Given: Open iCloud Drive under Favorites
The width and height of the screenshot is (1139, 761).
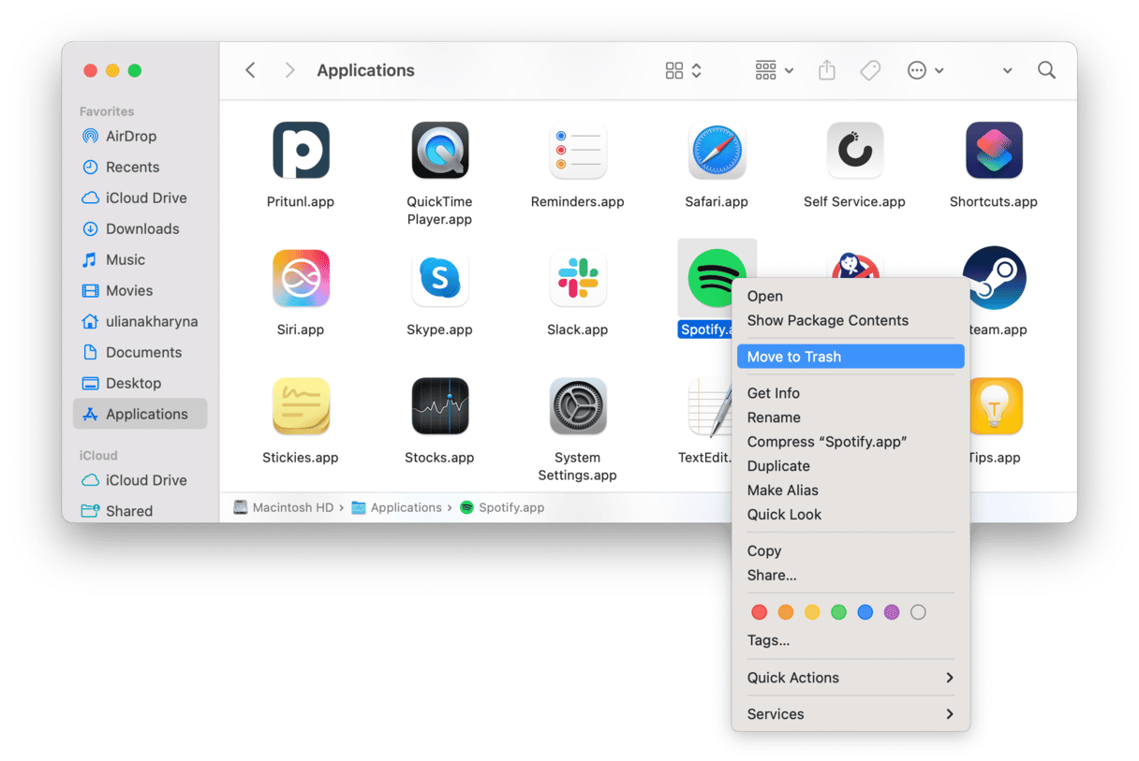Looking at the screenshot, I should click(x=140, y=198).
